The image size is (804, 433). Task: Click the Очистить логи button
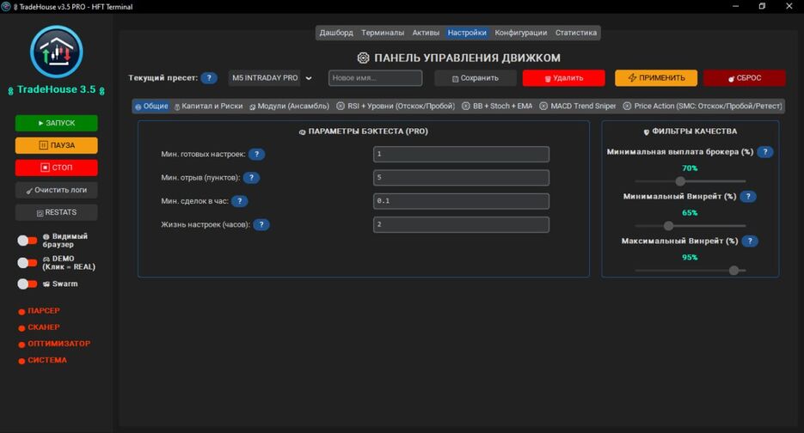(x=57, y=190)
